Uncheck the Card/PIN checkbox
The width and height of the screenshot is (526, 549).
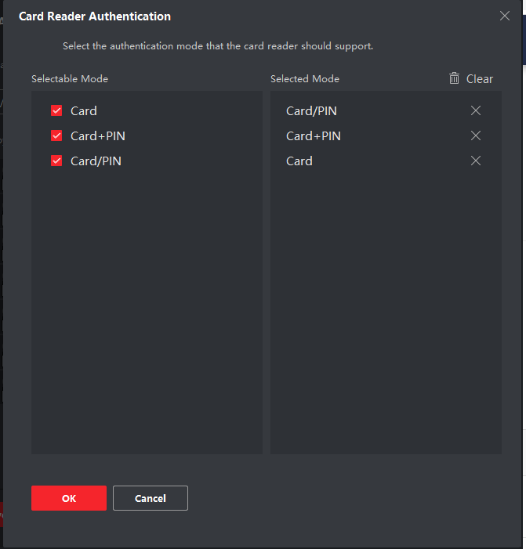[x=56, y=161]
